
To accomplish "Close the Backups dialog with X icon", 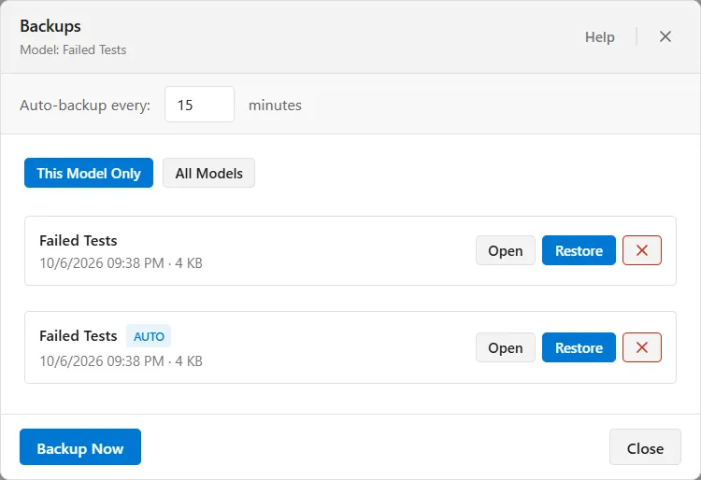I will pos(665,36).
